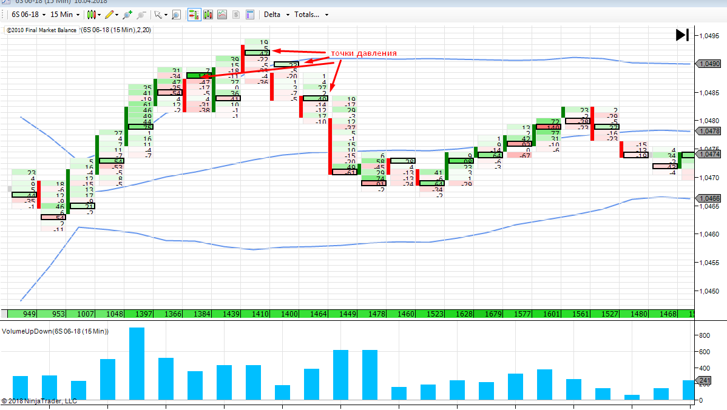Open the Delta dropdown
The image size is (727, 410).
pos(276,15)
